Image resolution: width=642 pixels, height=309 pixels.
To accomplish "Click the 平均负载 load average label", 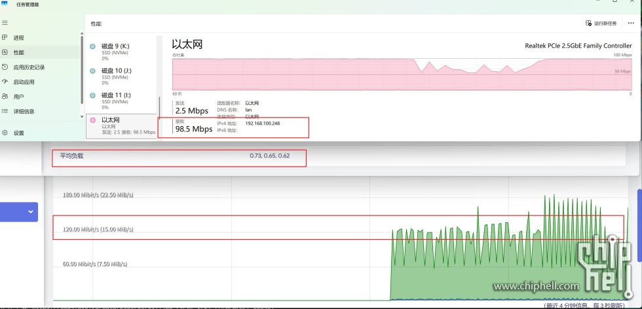I will (x=71, y=155).
